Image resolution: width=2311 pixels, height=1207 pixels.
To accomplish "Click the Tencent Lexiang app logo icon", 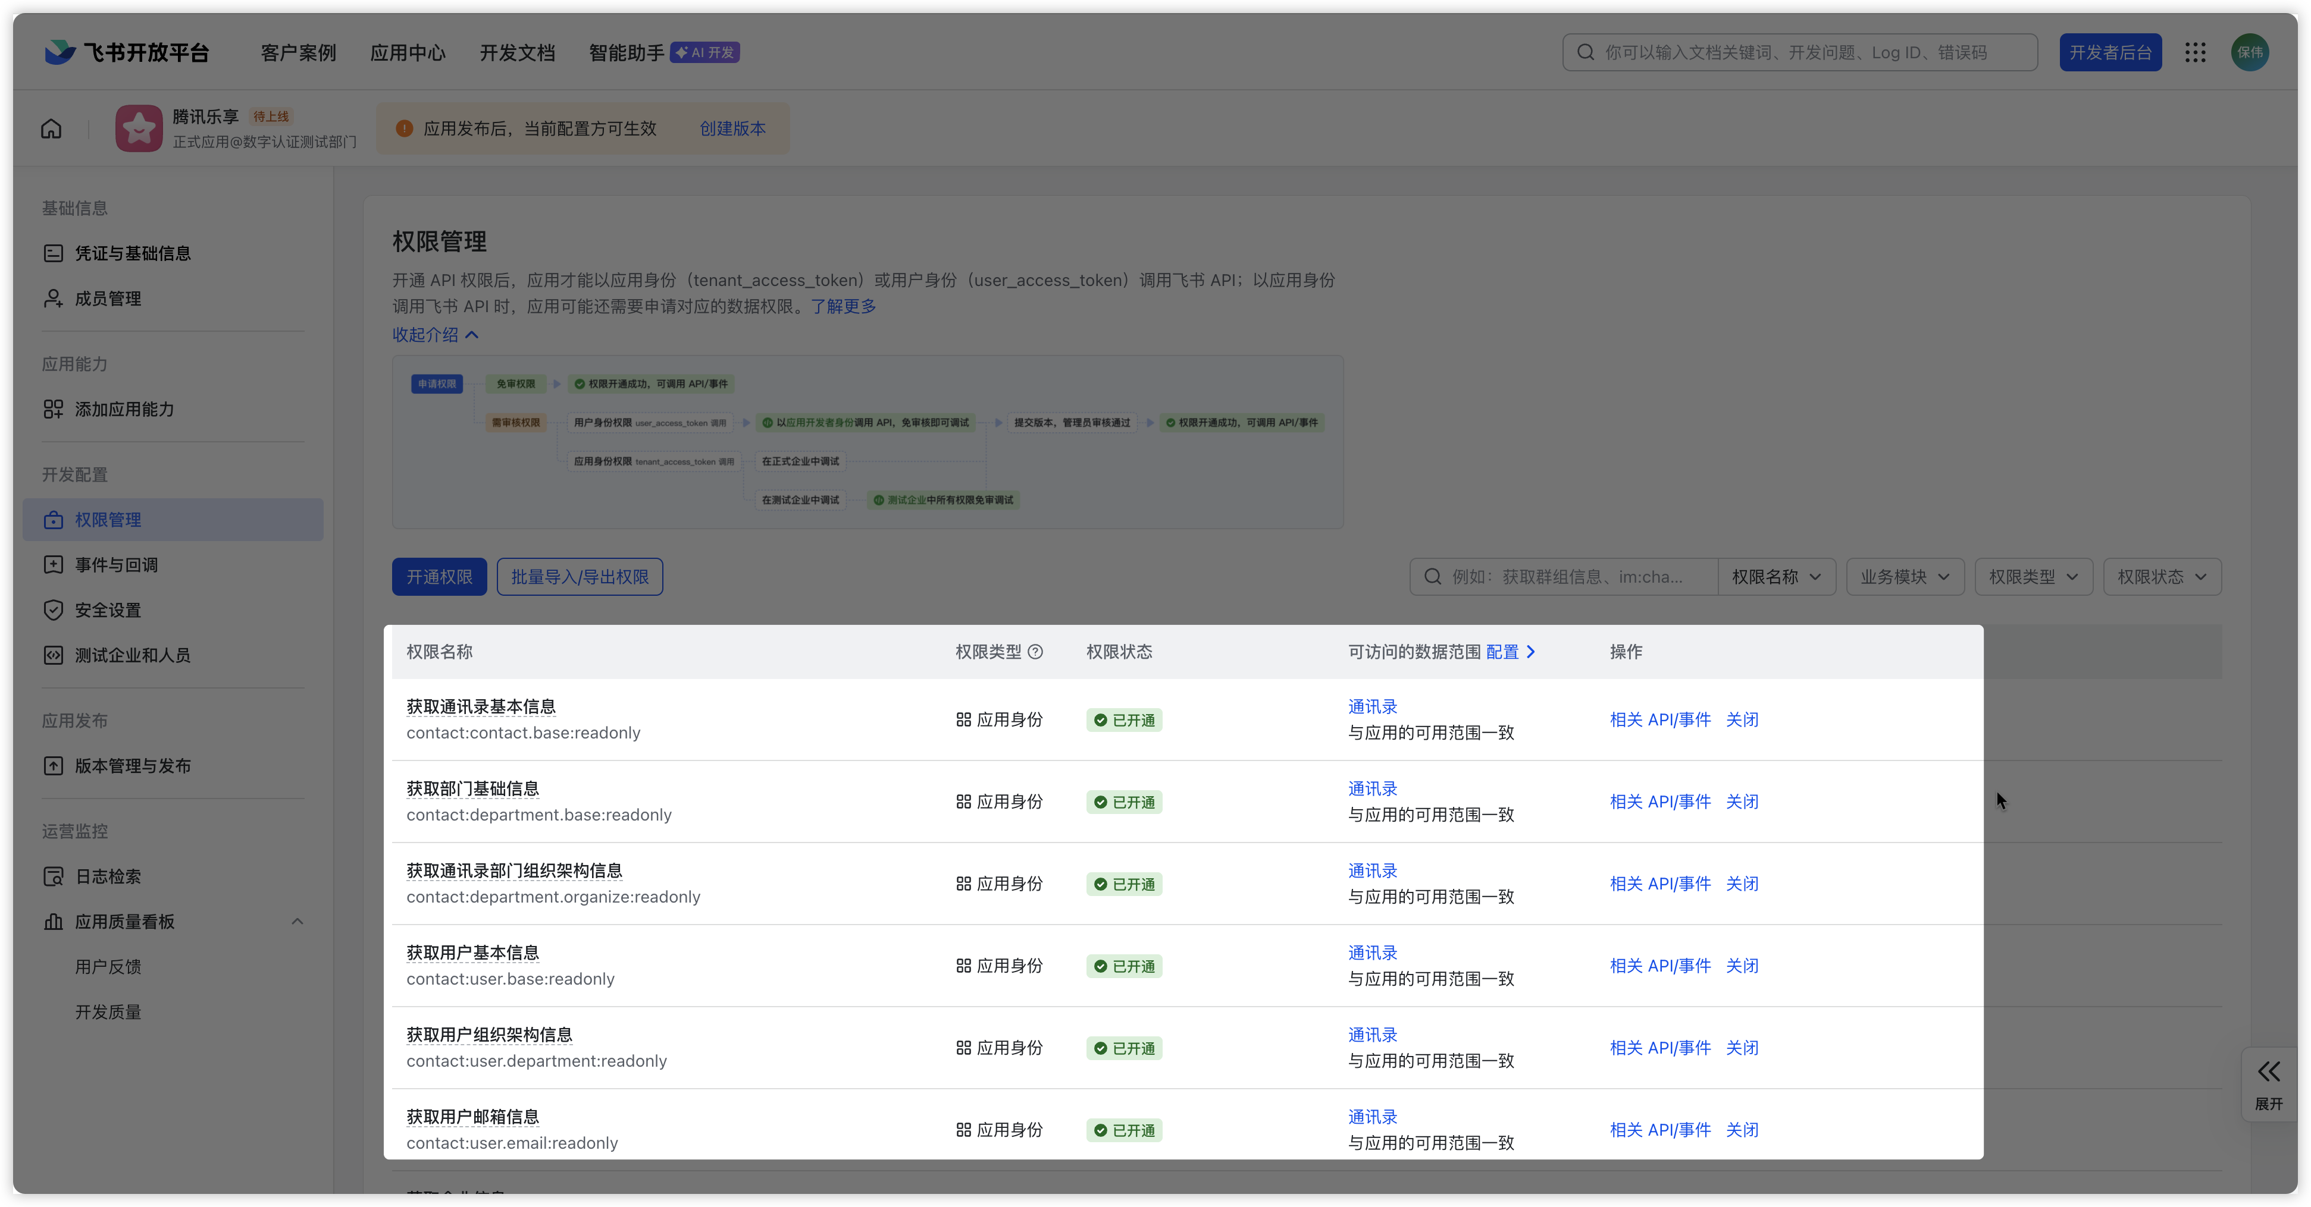I will (x=138, y=128).
